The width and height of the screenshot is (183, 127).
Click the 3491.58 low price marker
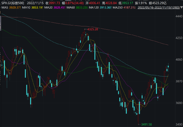(x=146, y=125)
